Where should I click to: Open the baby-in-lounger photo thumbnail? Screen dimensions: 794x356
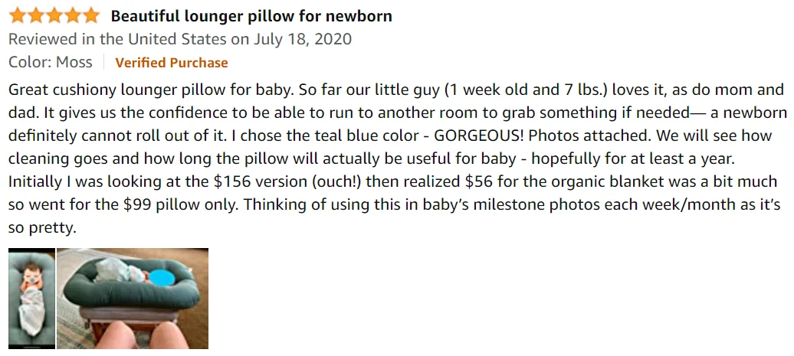tap(31, 299)
